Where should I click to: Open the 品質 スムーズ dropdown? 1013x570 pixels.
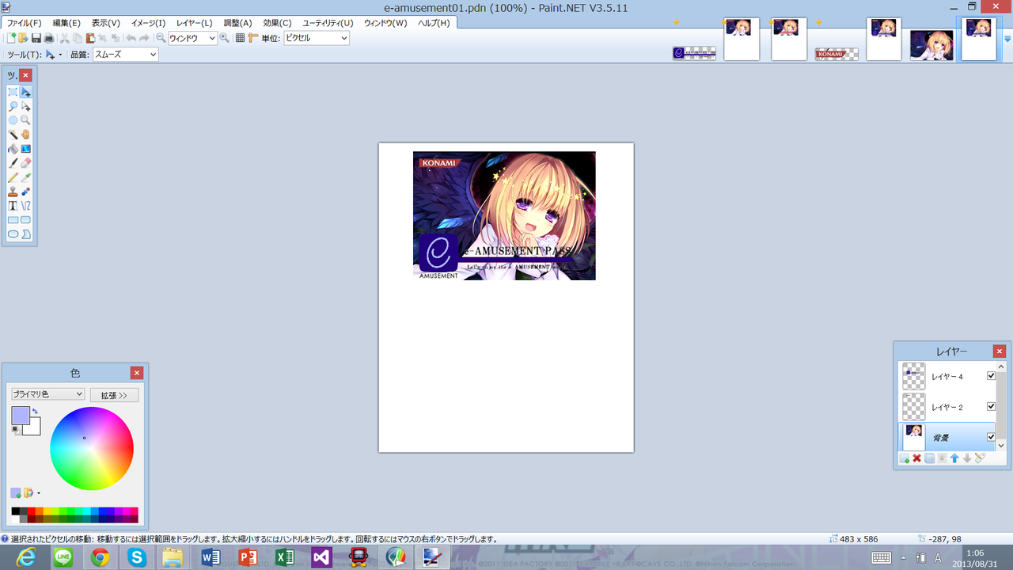pos(125,55)
